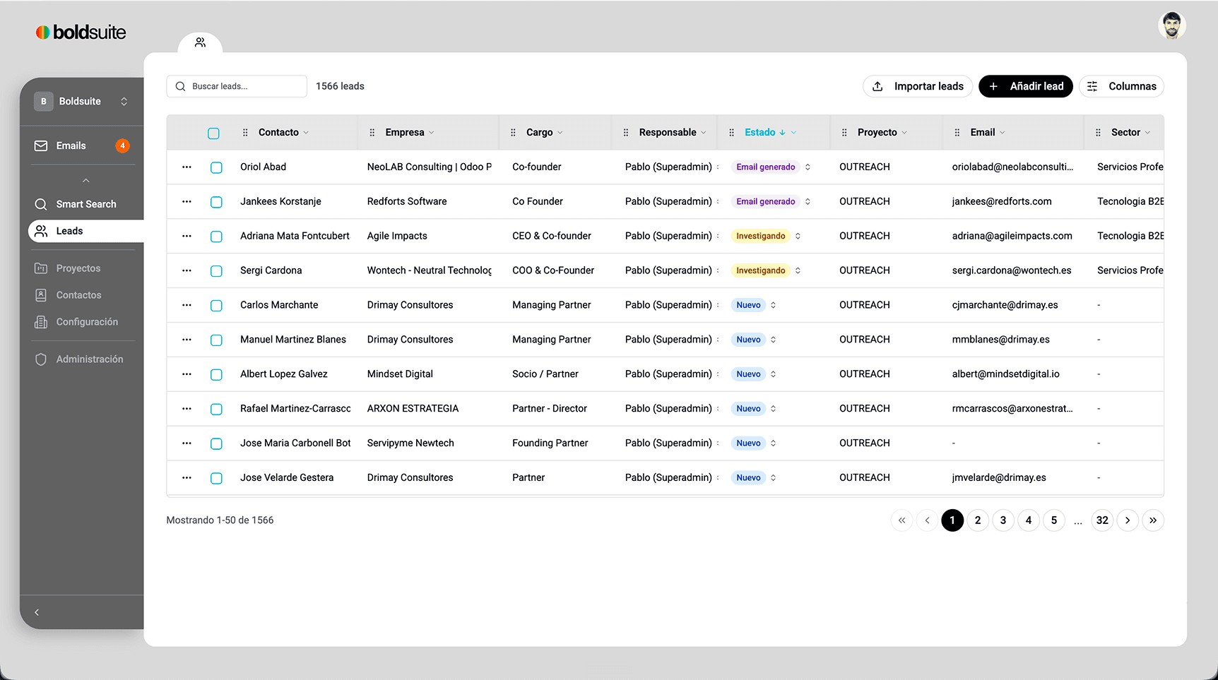Go to next page with right chevron
The width and height of the screenshot is (1218, 680).
coord(1128,520)
